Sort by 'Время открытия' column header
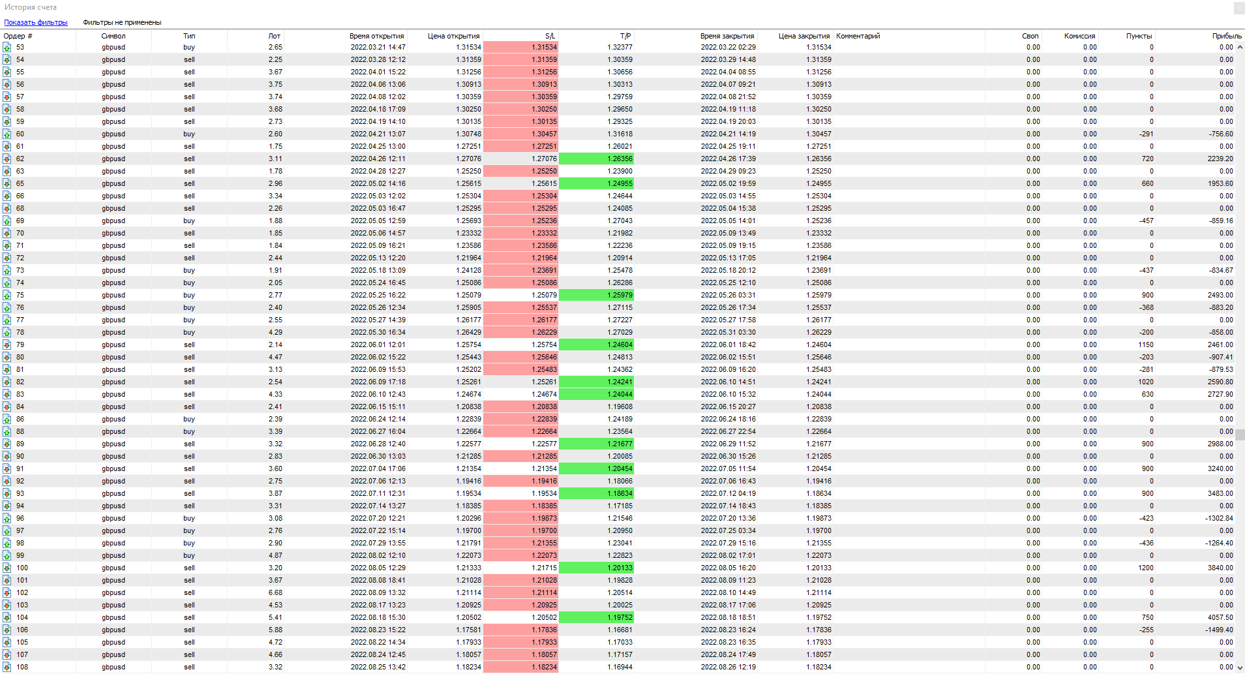 pyautogui.click(x=376, y=36)
